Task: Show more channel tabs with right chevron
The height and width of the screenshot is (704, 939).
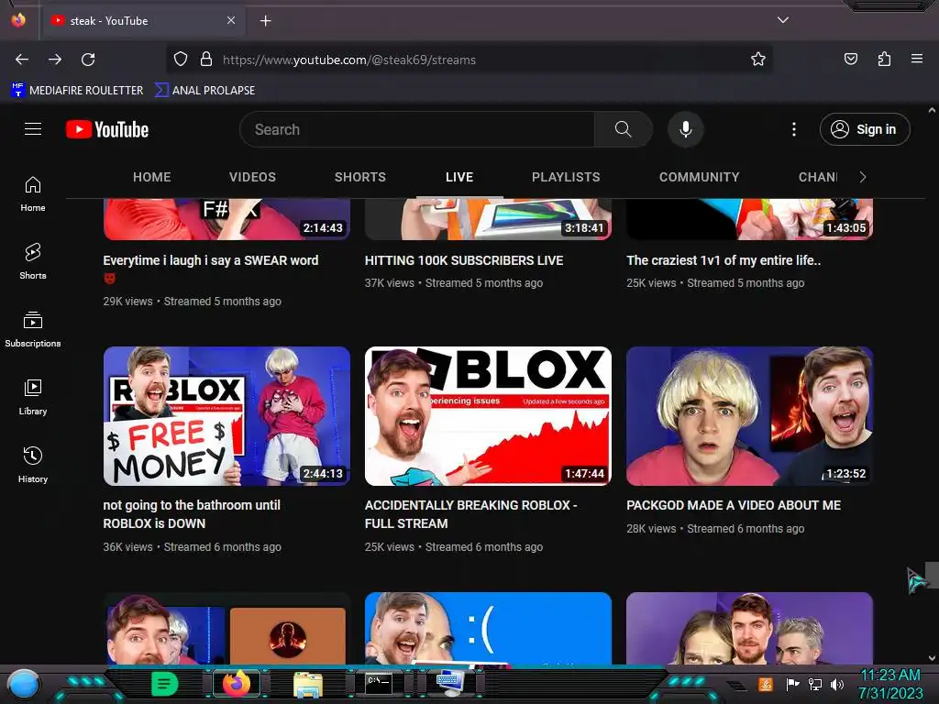Action: pyautogui.click(x=862, y=177)
